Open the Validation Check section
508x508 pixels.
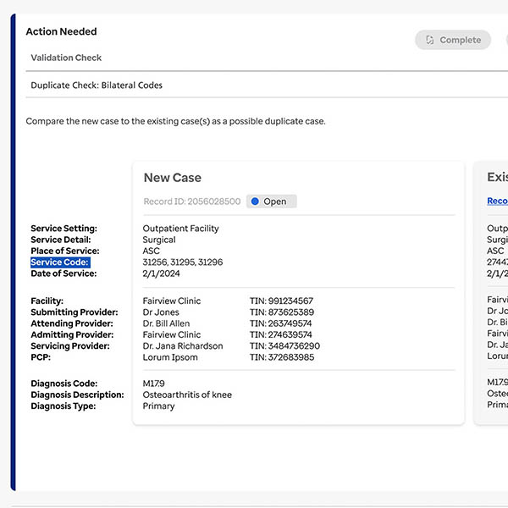tap(66, 58)
